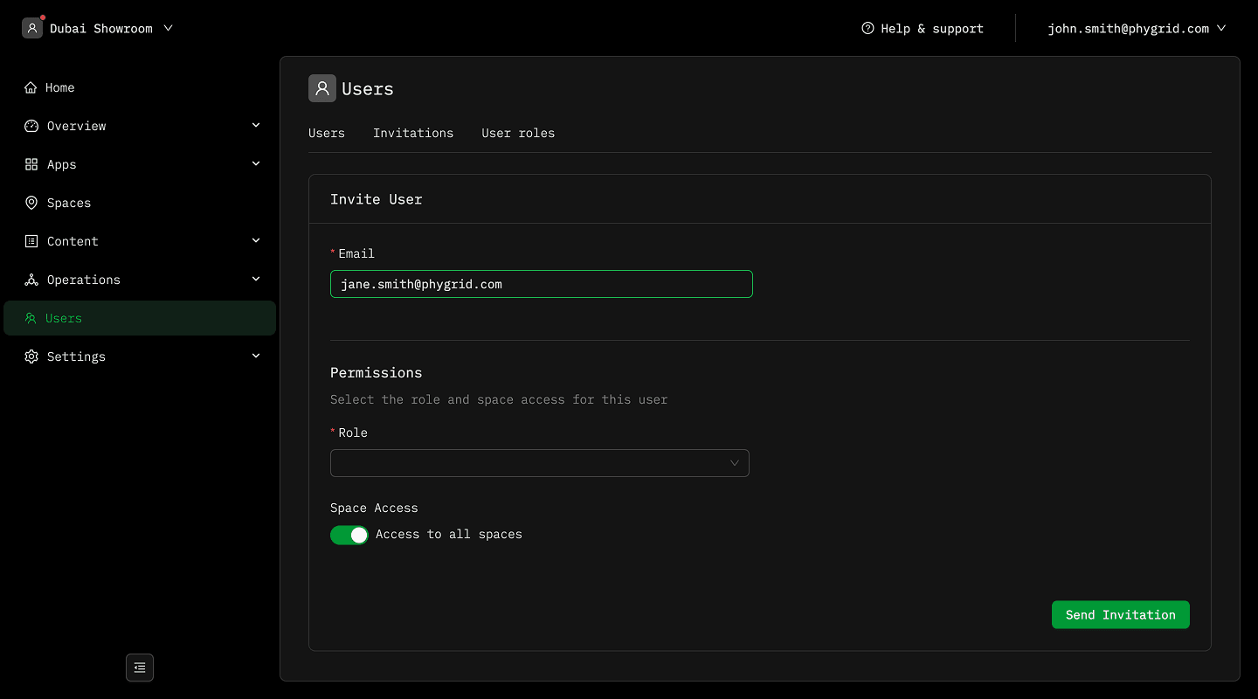Image resolution: width=1258 pixels, height=699 pixels.
Task: Click the Content list icon
Action: tap(31, 241)
